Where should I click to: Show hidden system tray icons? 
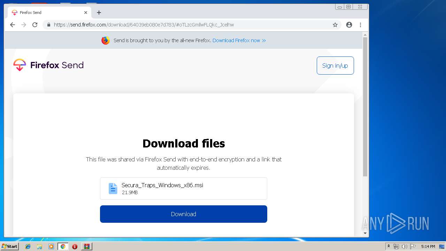click(x=389, y=246)
